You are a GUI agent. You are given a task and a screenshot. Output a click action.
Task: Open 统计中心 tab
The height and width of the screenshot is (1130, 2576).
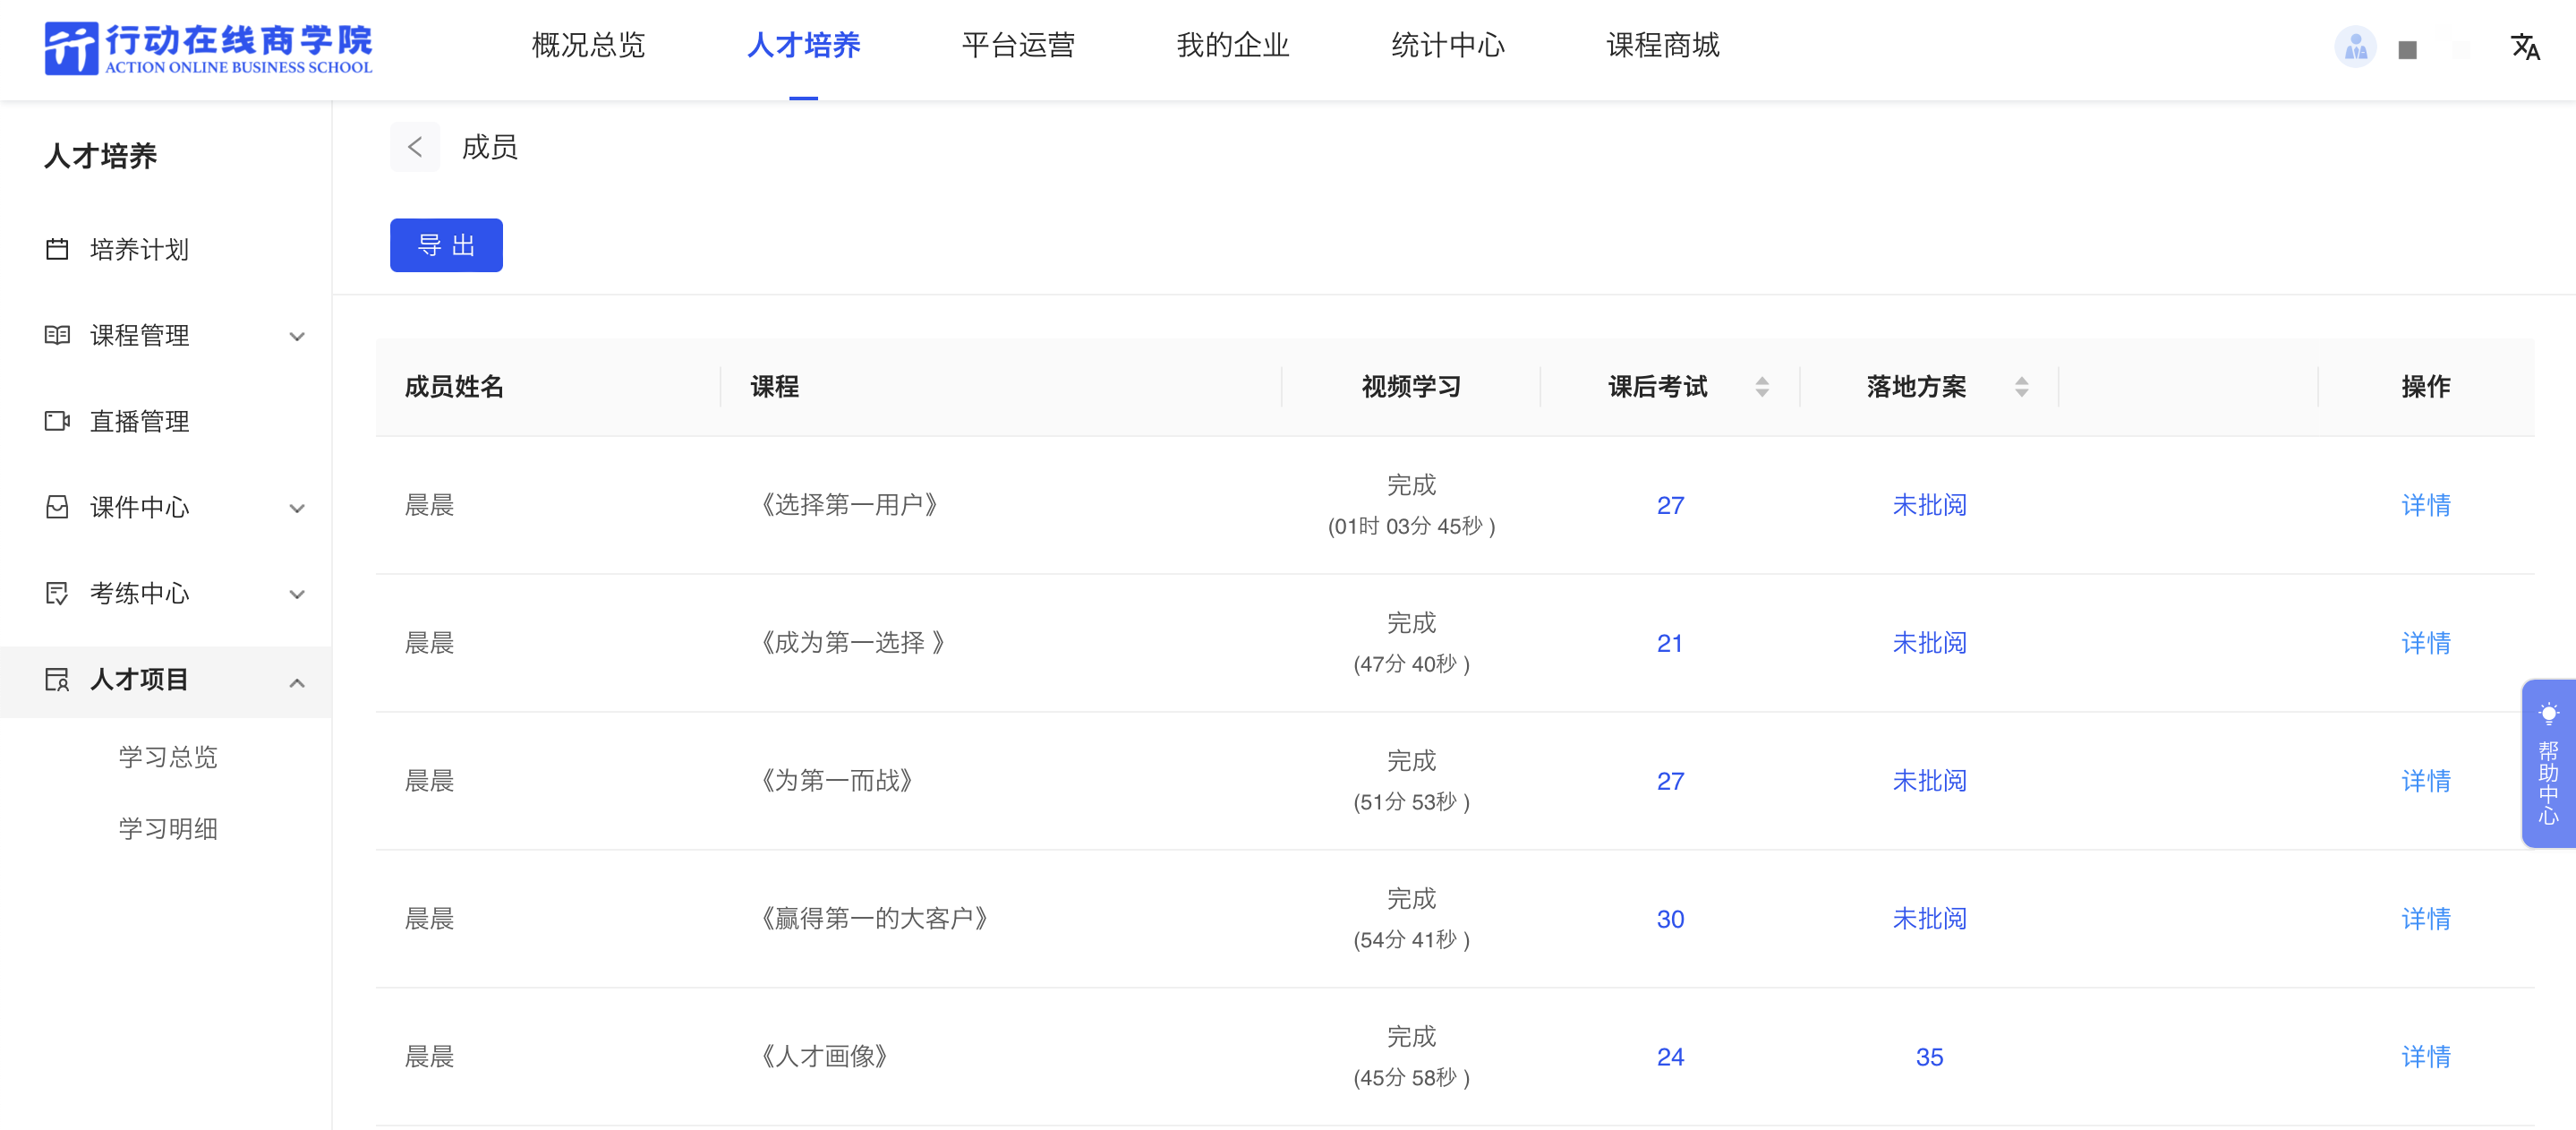click(1448, 45)
